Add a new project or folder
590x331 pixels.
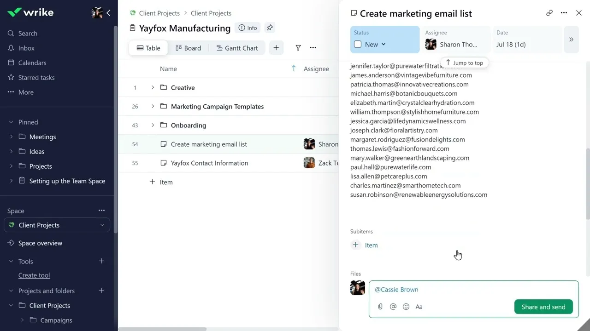click(x=101, y=291)
